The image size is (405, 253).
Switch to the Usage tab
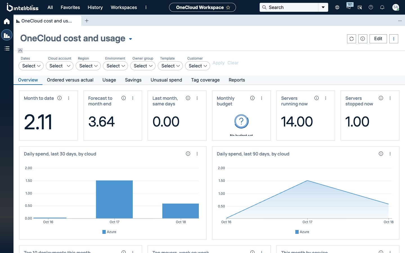click(x=109, y=80)
